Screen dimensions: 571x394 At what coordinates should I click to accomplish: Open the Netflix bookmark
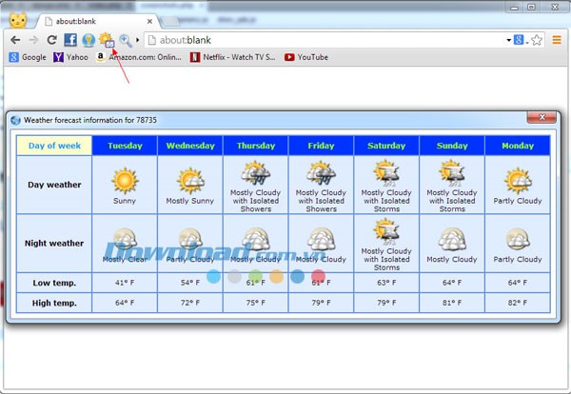[x=232, y=57]
